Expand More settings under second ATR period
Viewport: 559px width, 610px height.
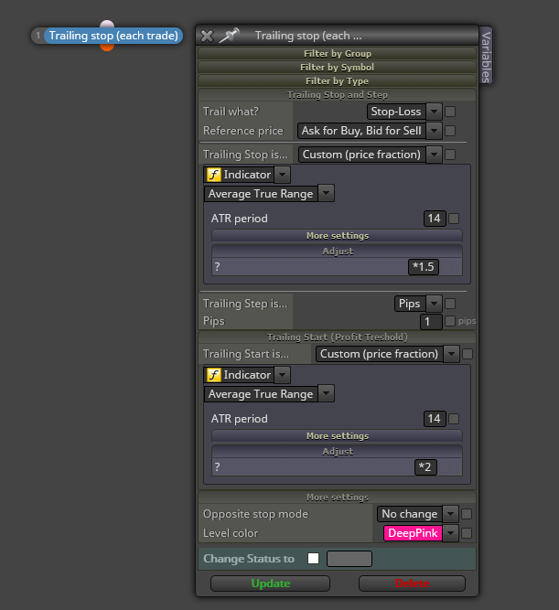click(337, 436)
